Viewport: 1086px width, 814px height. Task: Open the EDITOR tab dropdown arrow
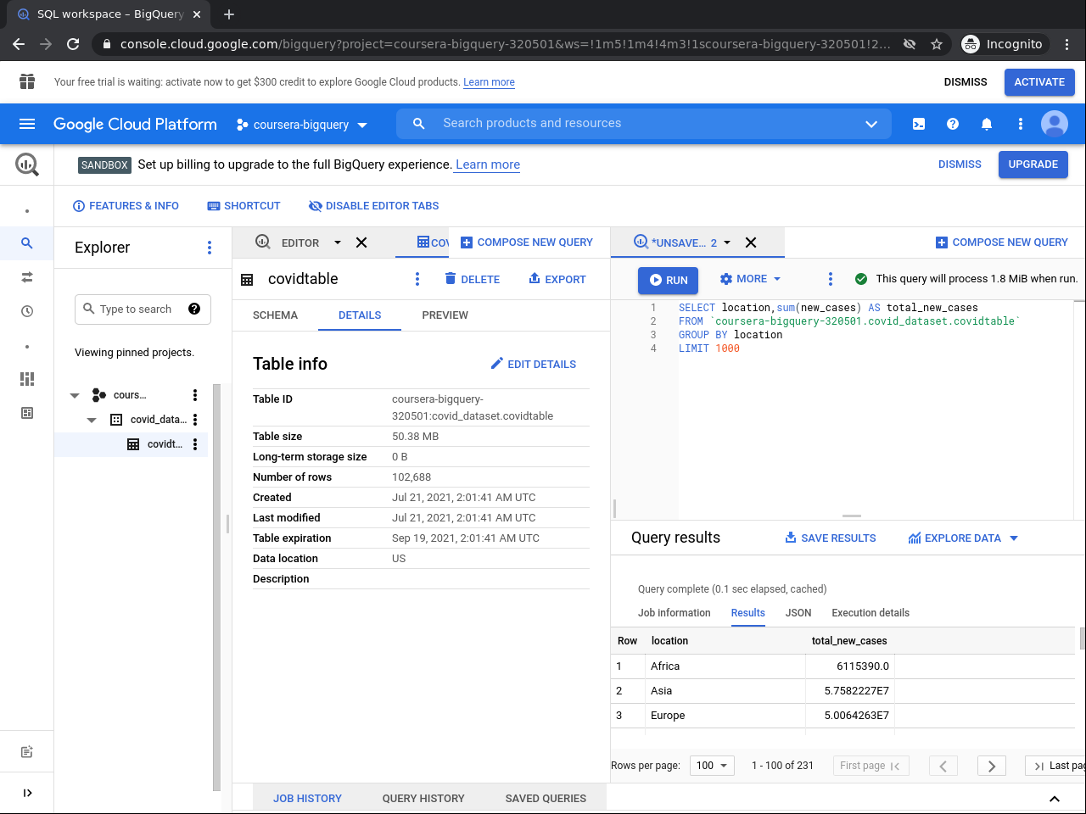tap(338, 243)
